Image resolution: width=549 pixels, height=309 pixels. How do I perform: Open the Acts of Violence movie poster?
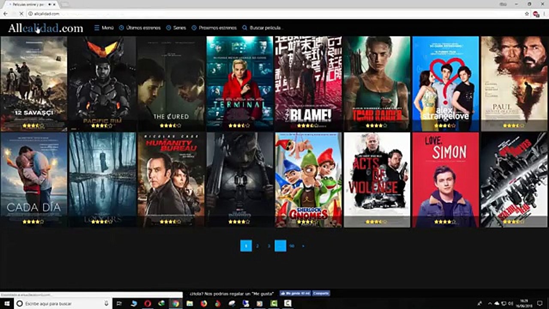377,180
